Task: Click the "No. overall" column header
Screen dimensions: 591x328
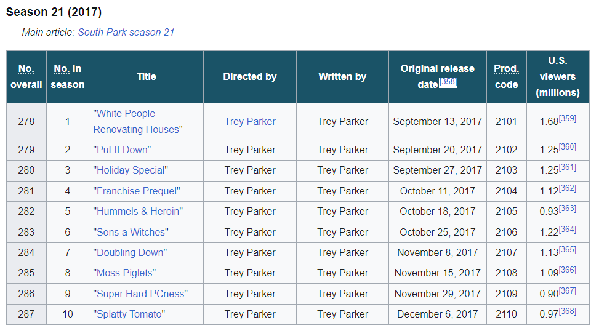Action: click(26, 69)
